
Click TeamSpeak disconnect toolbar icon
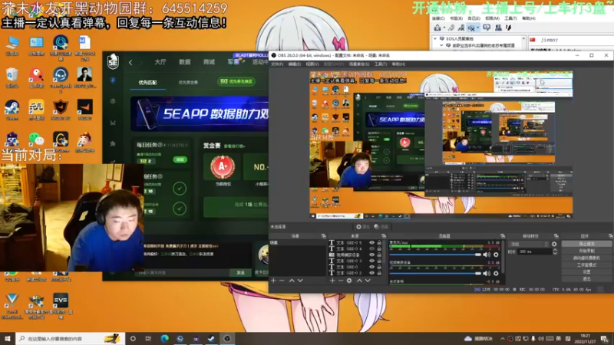point(461,28)
